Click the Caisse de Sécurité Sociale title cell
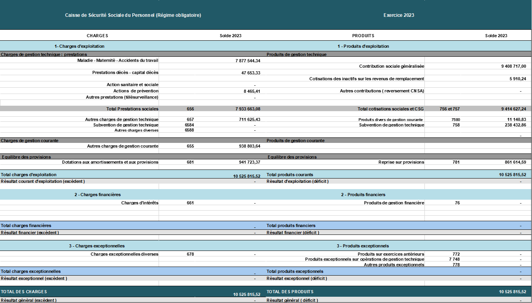The height and width of the screenshot is (303, 532). point(133,15)
